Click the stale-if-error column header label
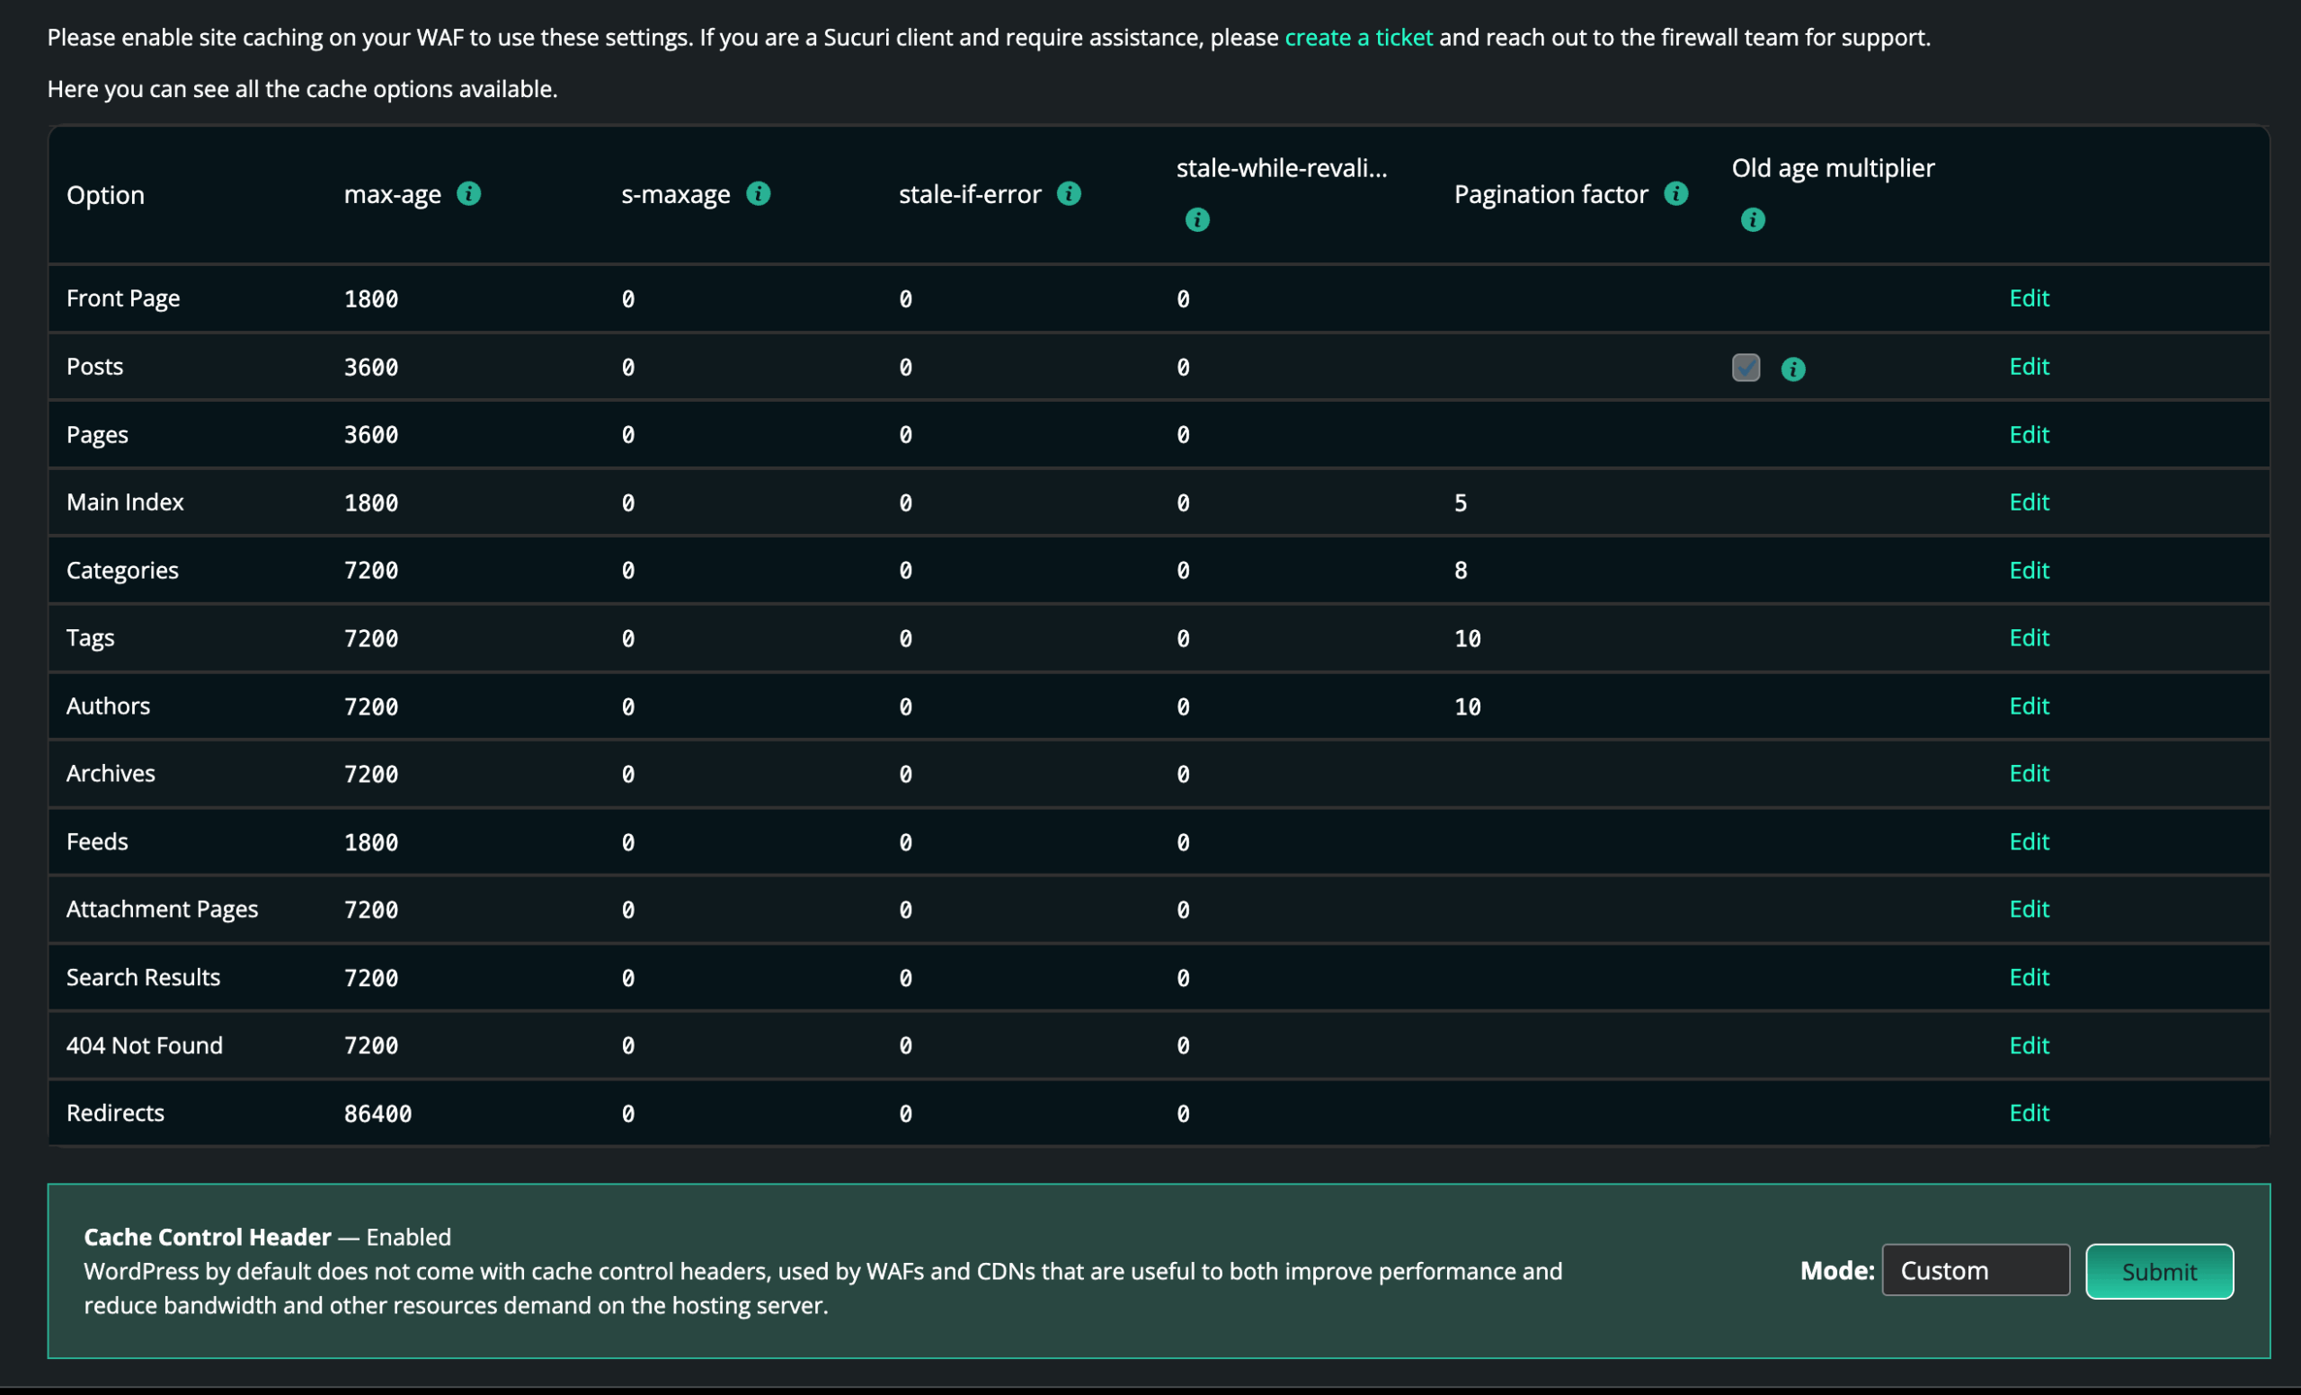The image size is (2301, 1395). pyautogui.click(x=969, y=194)
